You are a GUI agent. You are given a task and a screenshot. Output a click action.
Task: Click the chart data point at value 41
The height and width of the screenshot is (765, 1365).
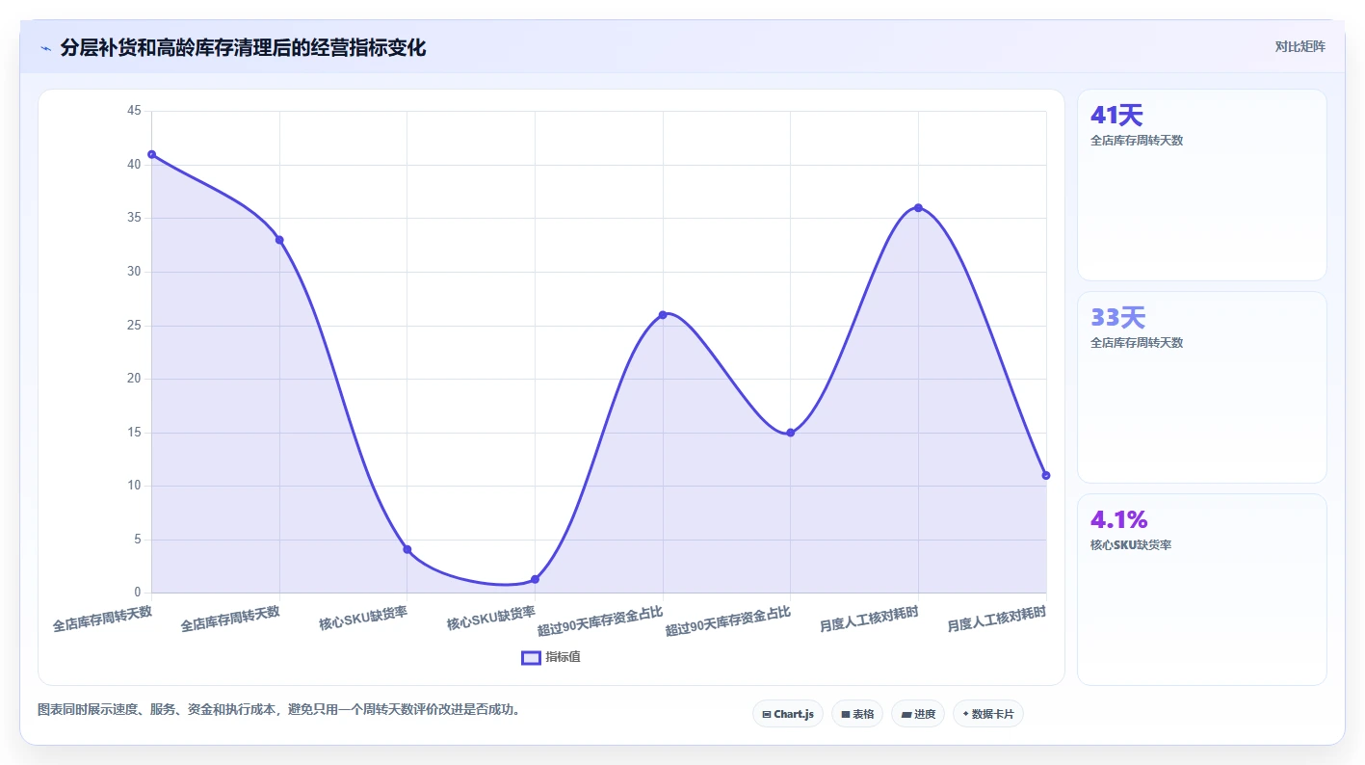coord(151,154)
